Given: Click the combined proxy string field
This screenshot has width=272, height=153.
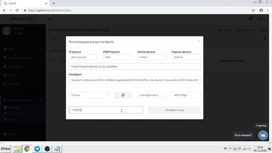Looking at the screenshot, I should coord(135,66).
